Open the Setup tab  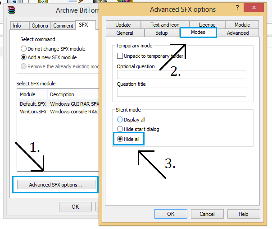(162, 33)
